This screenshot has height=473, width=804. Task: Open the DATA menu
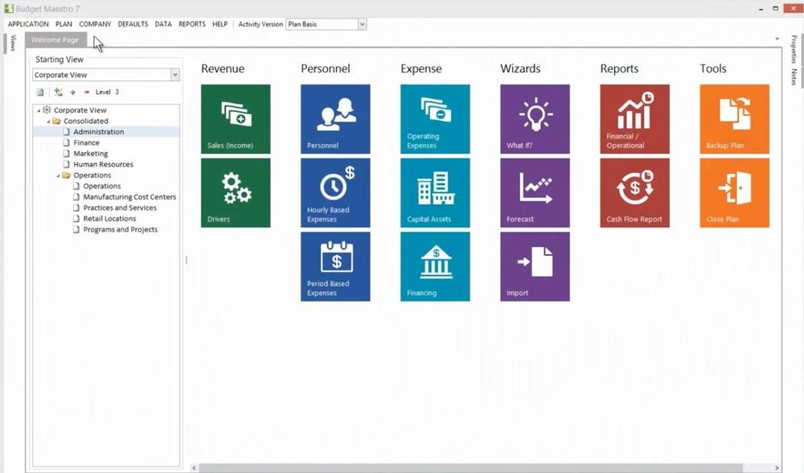[x=163, y=24]
